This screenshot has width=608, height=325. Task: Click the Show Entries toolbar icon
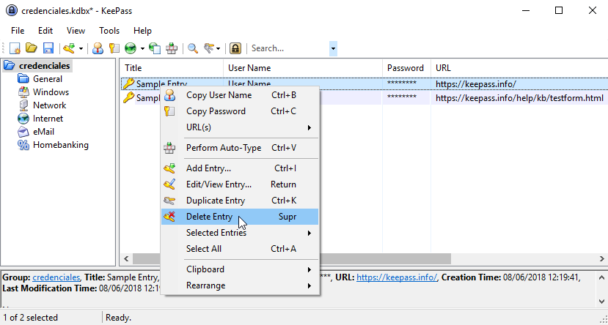[x=208, y=48]
